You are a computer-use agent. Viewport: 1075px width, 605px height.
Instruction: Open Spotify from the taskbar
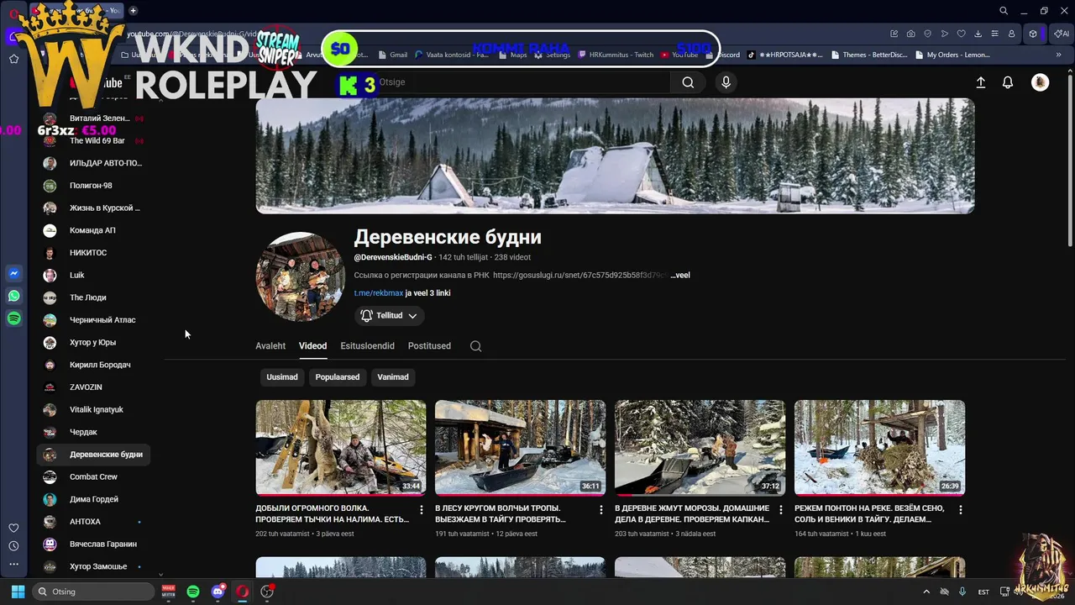click(193, 592)
